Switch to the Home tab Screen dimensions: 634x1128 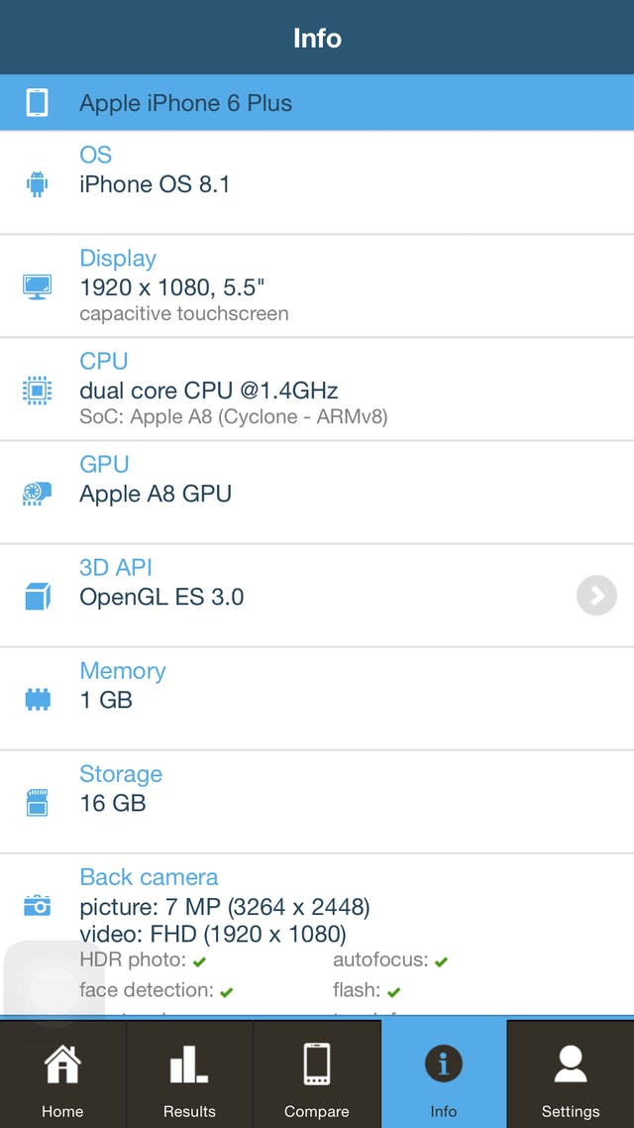coord(62,1074)
